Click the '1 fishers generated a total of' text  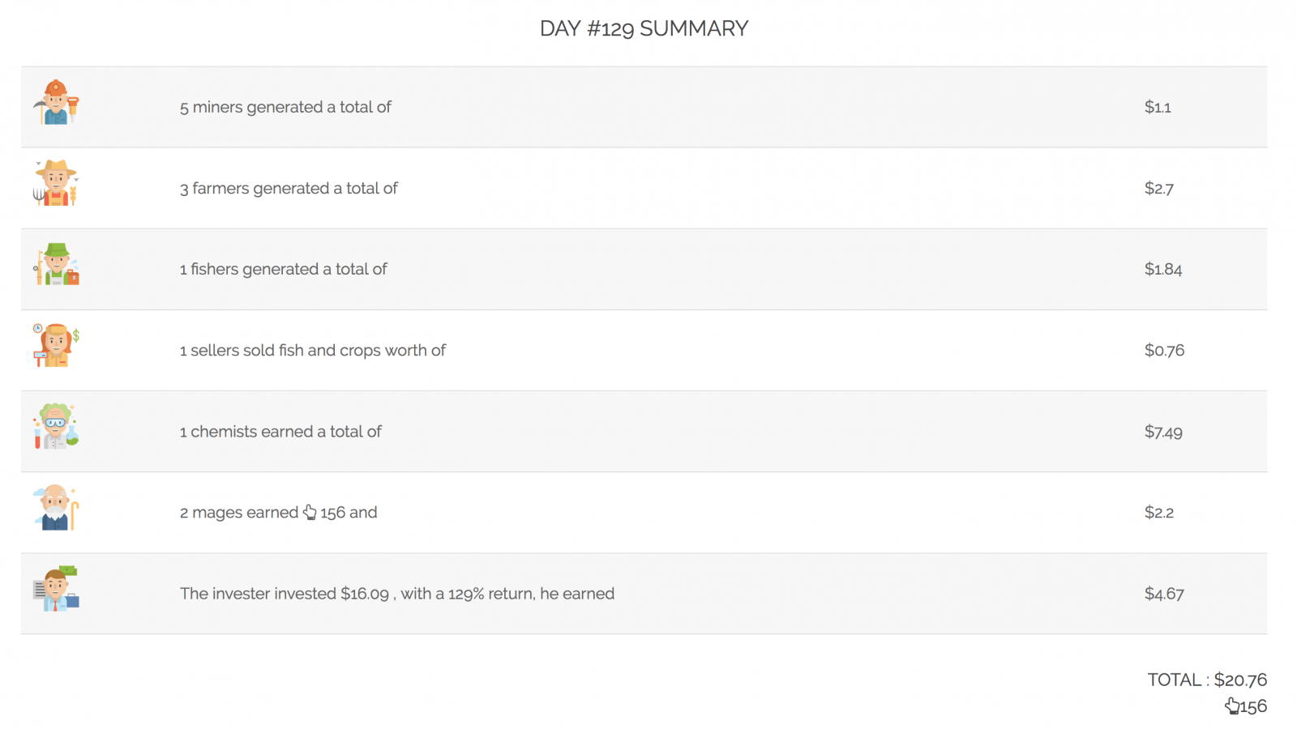point(284,269)
